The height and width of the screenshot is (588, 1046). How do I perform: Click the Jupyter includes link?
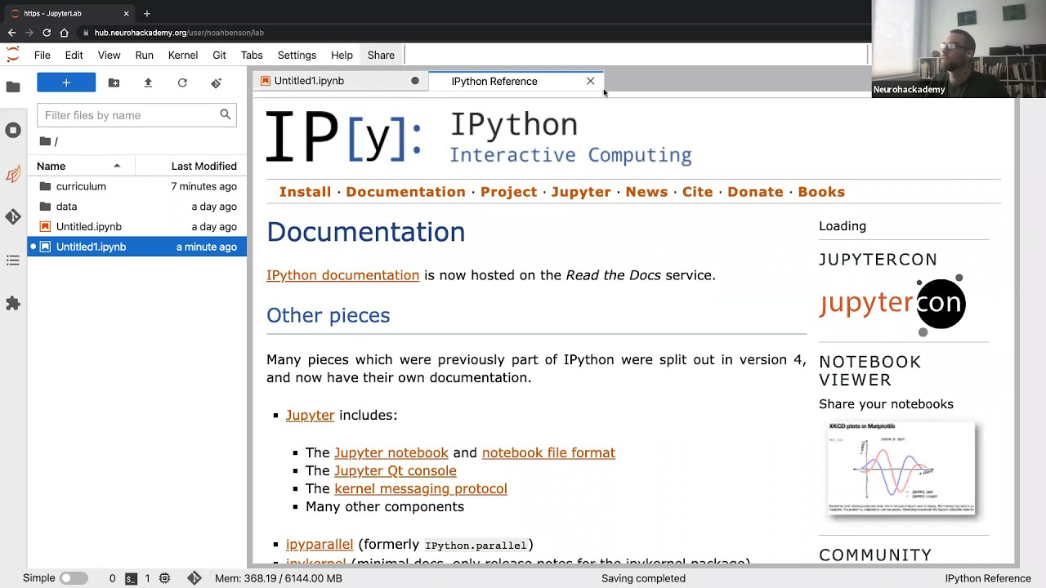[310, 415]
